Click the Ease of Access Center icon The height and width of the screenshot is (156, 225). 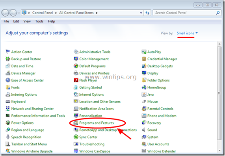point(8,80)
